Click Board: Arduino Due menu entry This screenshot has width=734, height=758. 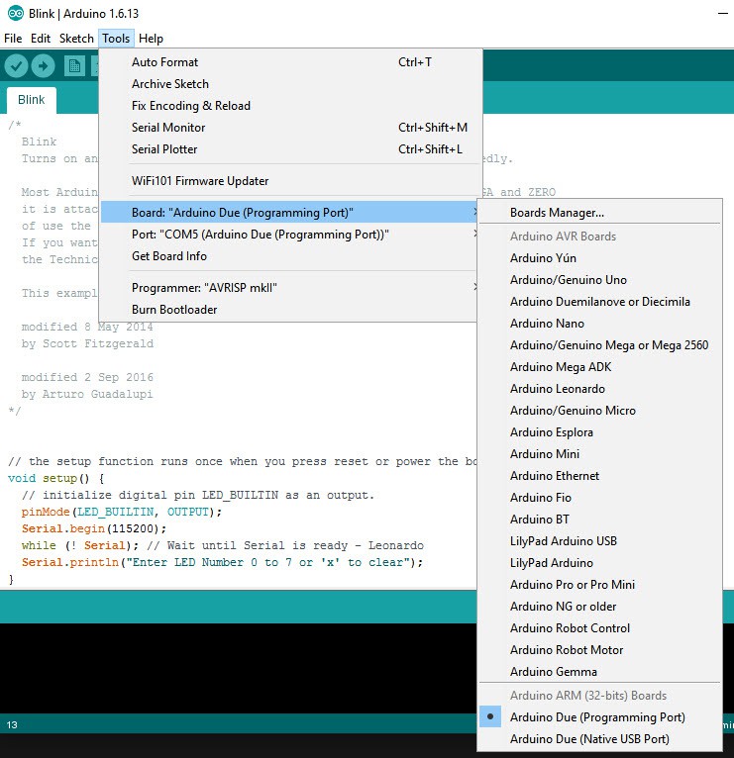[x=289, y=212]
